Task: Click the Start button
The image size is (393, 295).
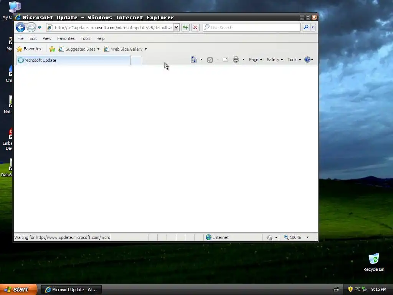Action: [x=18, y=289]
